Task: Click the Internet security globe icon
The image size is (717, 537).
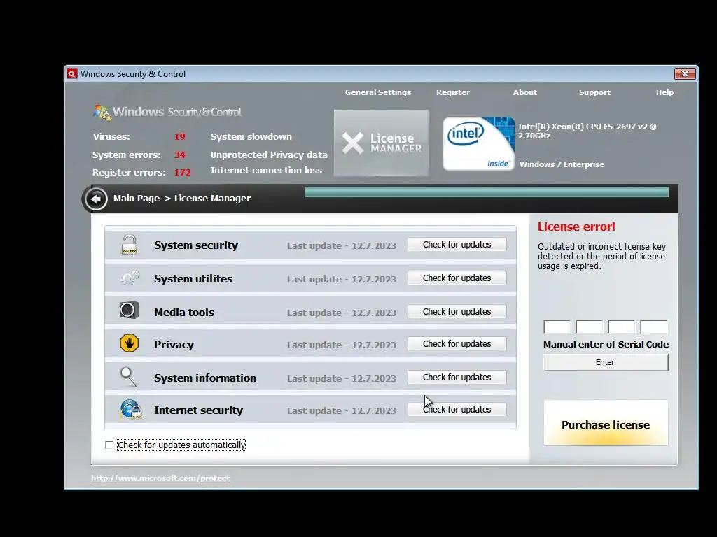Action: click(x=130, y=408)
